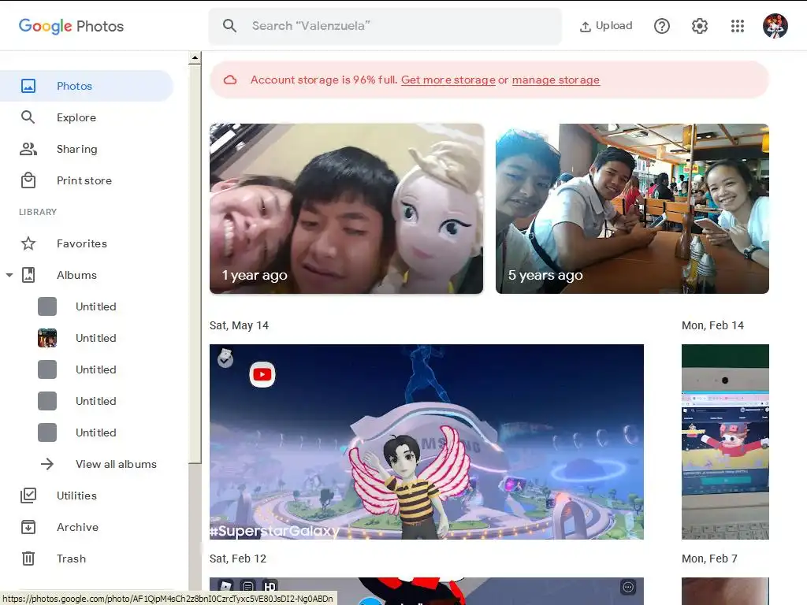Open Explore in the sidebar
807x605 pixels.
click(x=87, y=117)
